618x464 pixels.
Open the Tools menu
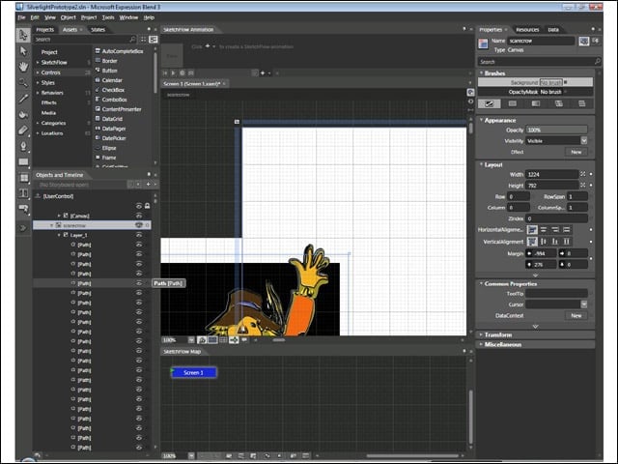click(108, 17)
